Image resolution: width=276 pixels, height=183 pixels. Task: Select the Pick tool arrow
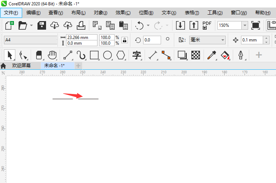pos(10,55)
